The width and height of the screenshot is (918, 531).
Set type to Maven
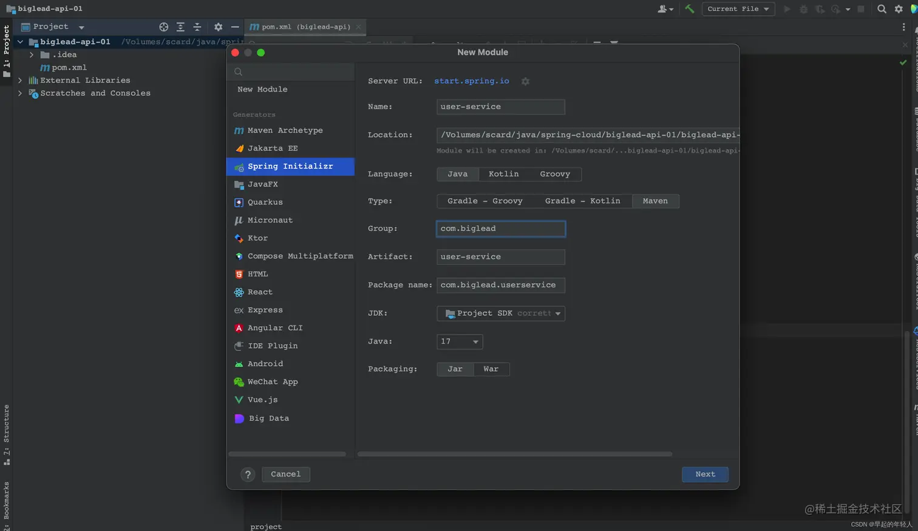[655, 201]
